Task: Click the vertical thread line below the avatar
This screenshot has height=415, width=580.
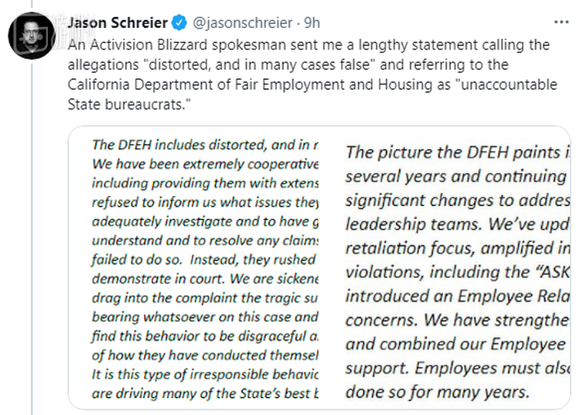Action: [32, 232]
